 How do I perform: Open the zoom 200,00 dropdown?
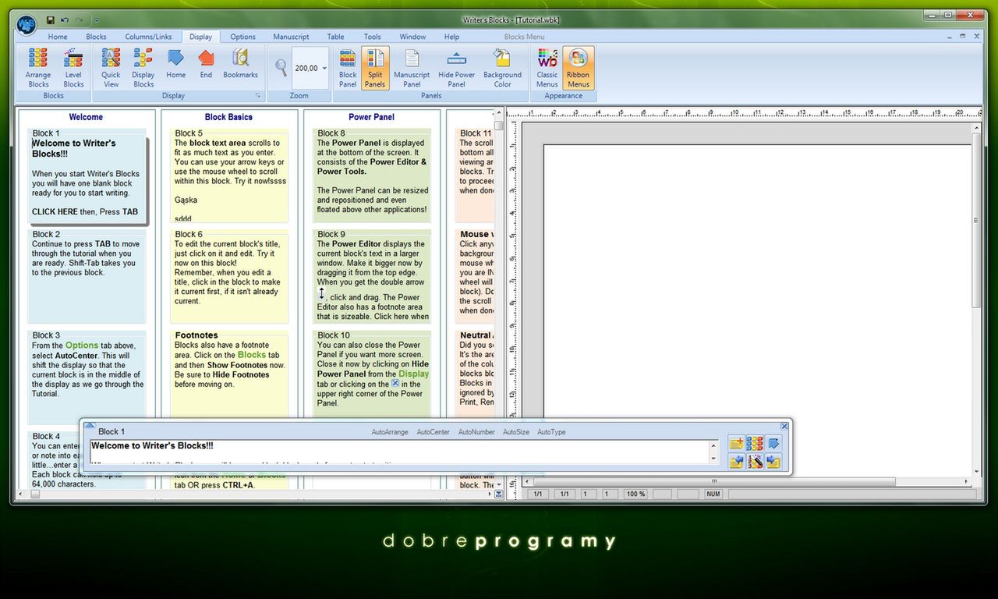tap(324, 68)
